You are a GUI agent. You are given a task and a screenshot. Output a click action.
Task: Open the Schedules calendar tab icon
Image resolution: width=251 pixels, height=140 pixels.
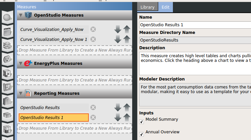(7, 31)
